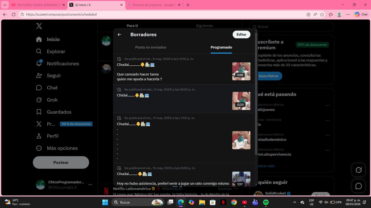Switch to YouTube 'UN PUEBLO QUEDA ATRAPADO' tab
This screenshot has width=371, height=208.
click(x=37, y=5)
